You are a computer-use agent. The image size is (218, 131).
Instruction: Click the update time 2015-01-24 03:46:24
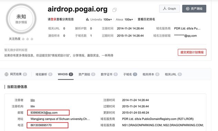pyautogui.click(x=136, y=112)
